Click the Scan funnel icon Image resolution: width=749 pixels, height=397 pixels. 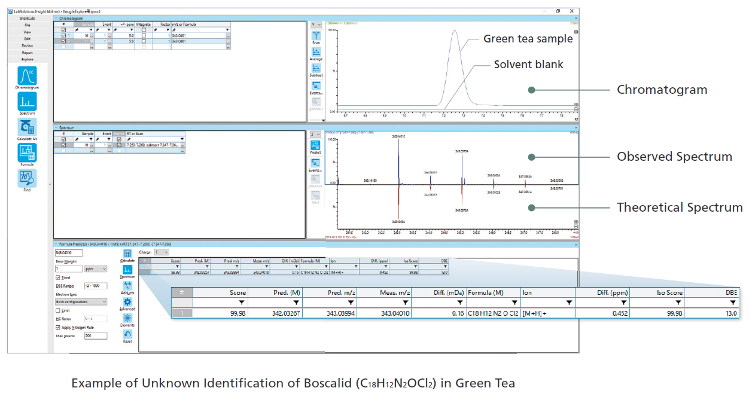[316, 36]
